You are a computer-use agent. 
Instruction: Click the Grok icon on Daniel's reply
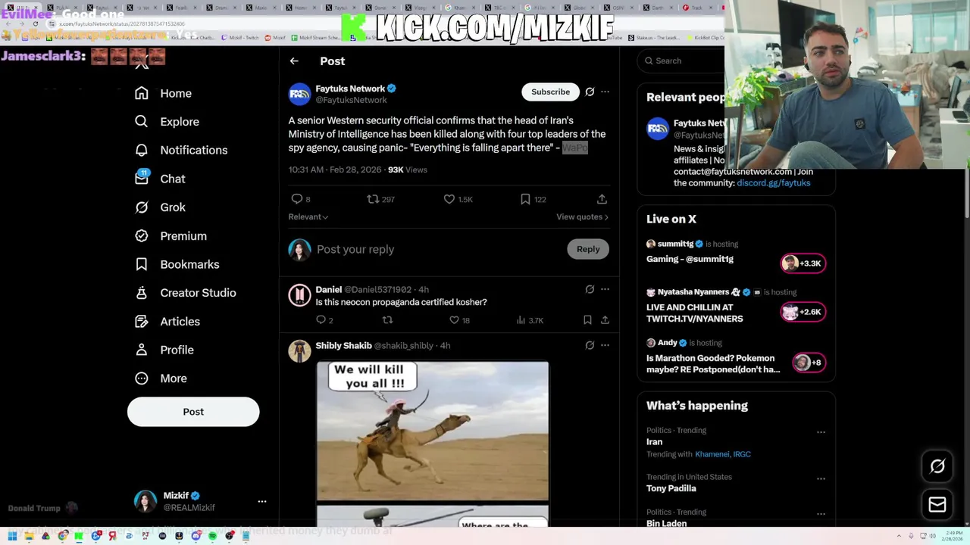(x=590, y=289)
